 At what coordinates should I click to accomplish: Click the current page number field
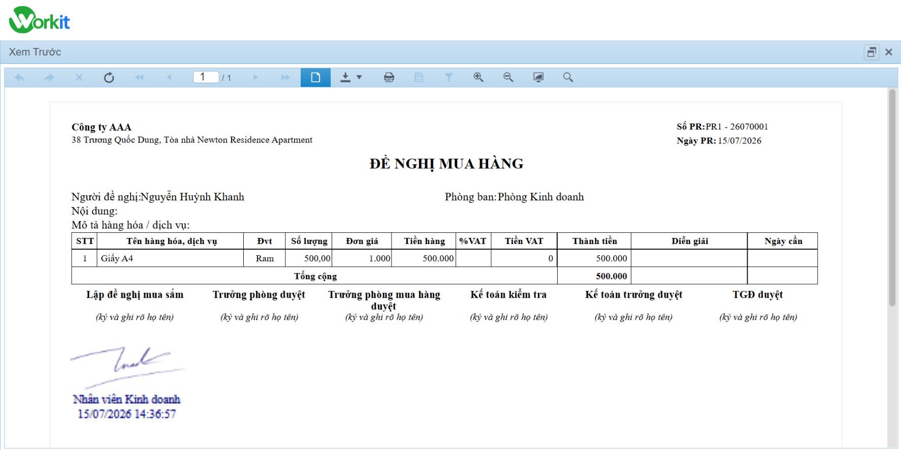[x=206, y=77]
